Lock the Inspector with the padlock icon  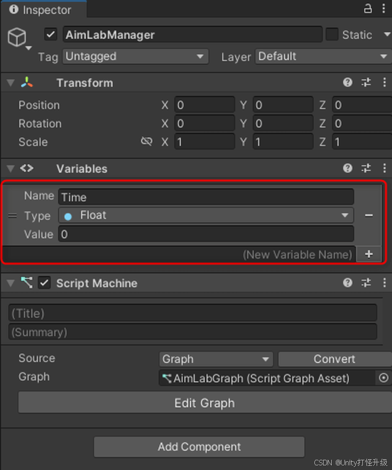click(x=367, y=9)
